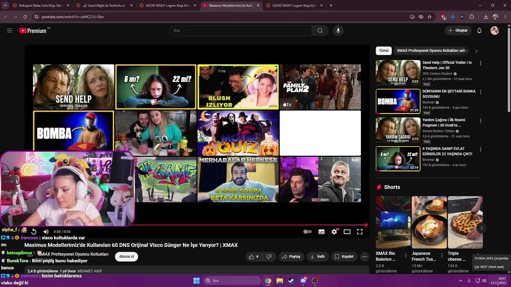Click the Abone ol subscribe button
Image resolution: width=511 pixels, height=287 pixels.
click(127, 256)
